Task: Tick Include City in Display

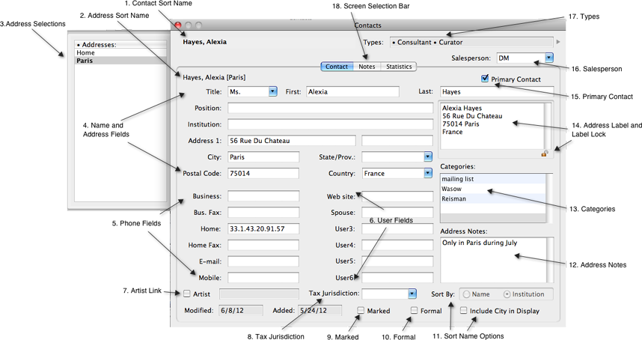Action: pos(464,310)
